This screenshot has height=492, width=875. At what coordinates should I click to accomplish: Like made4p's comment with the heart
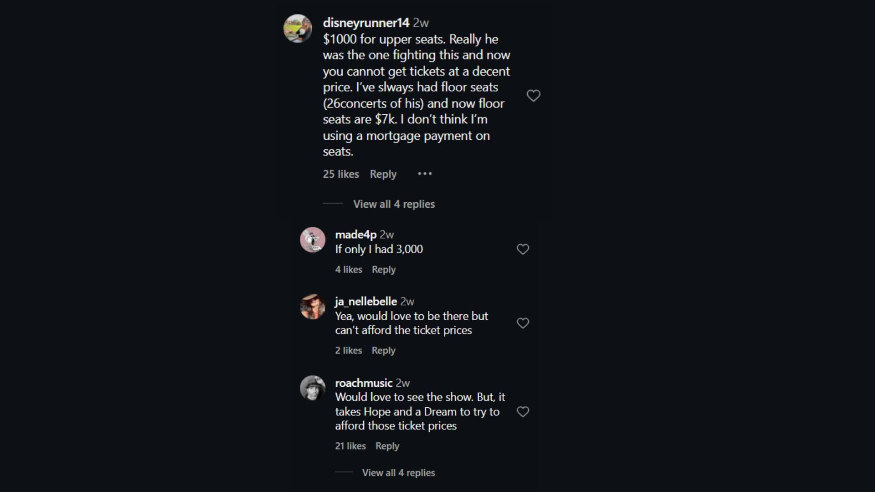pyautogui.click(x=523, y=249)
